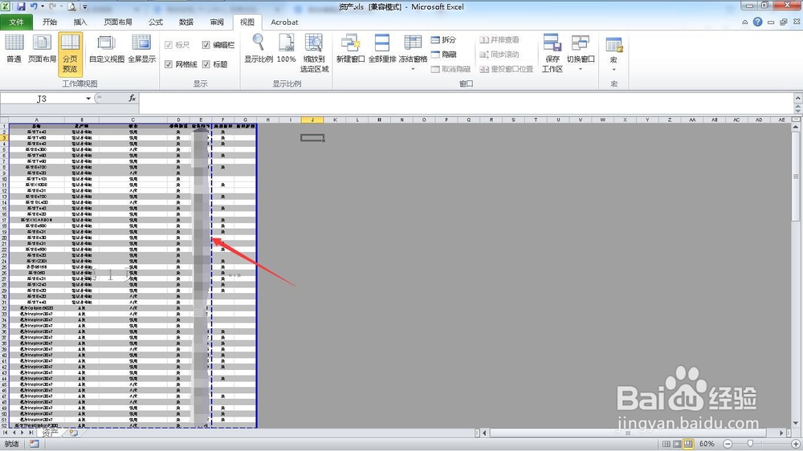Click Undo in quick access toolbar
The height and width of the screenshot is (451, 803).
click(34, 6)
